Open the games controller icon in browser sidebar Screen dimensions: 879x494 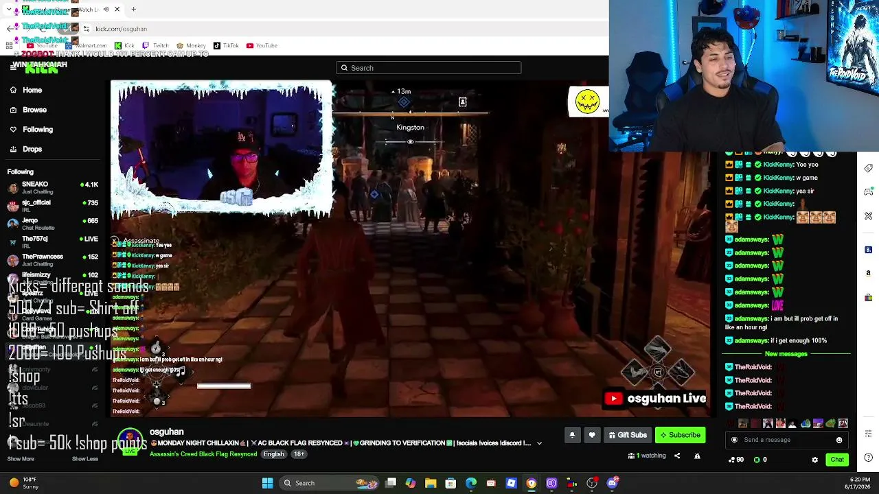tap(869, 192)
